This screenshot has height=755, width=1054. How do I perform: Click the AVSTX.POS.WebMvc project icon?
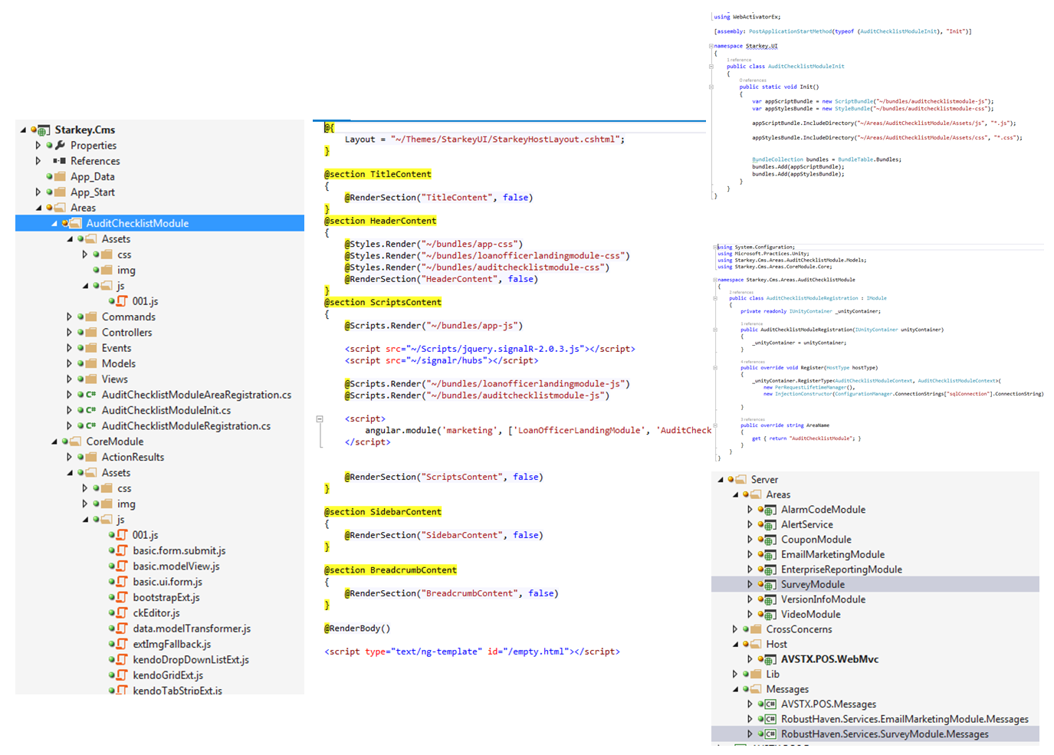[770, 659]
